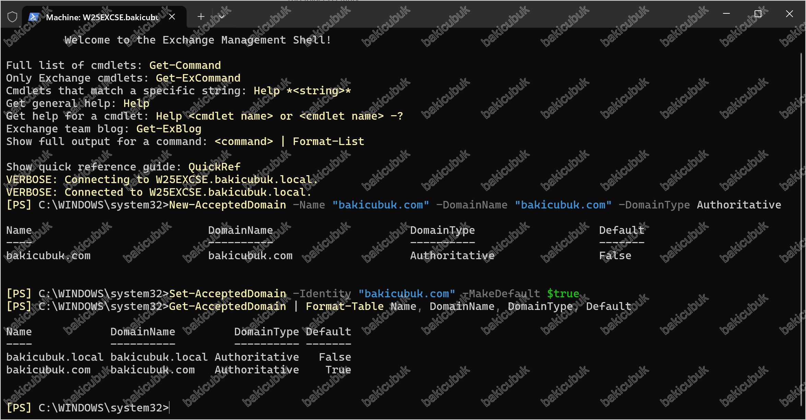Screen dimensions: 806x420
Task: Click the bottom command prompt cursor
Action: point(169,408)
